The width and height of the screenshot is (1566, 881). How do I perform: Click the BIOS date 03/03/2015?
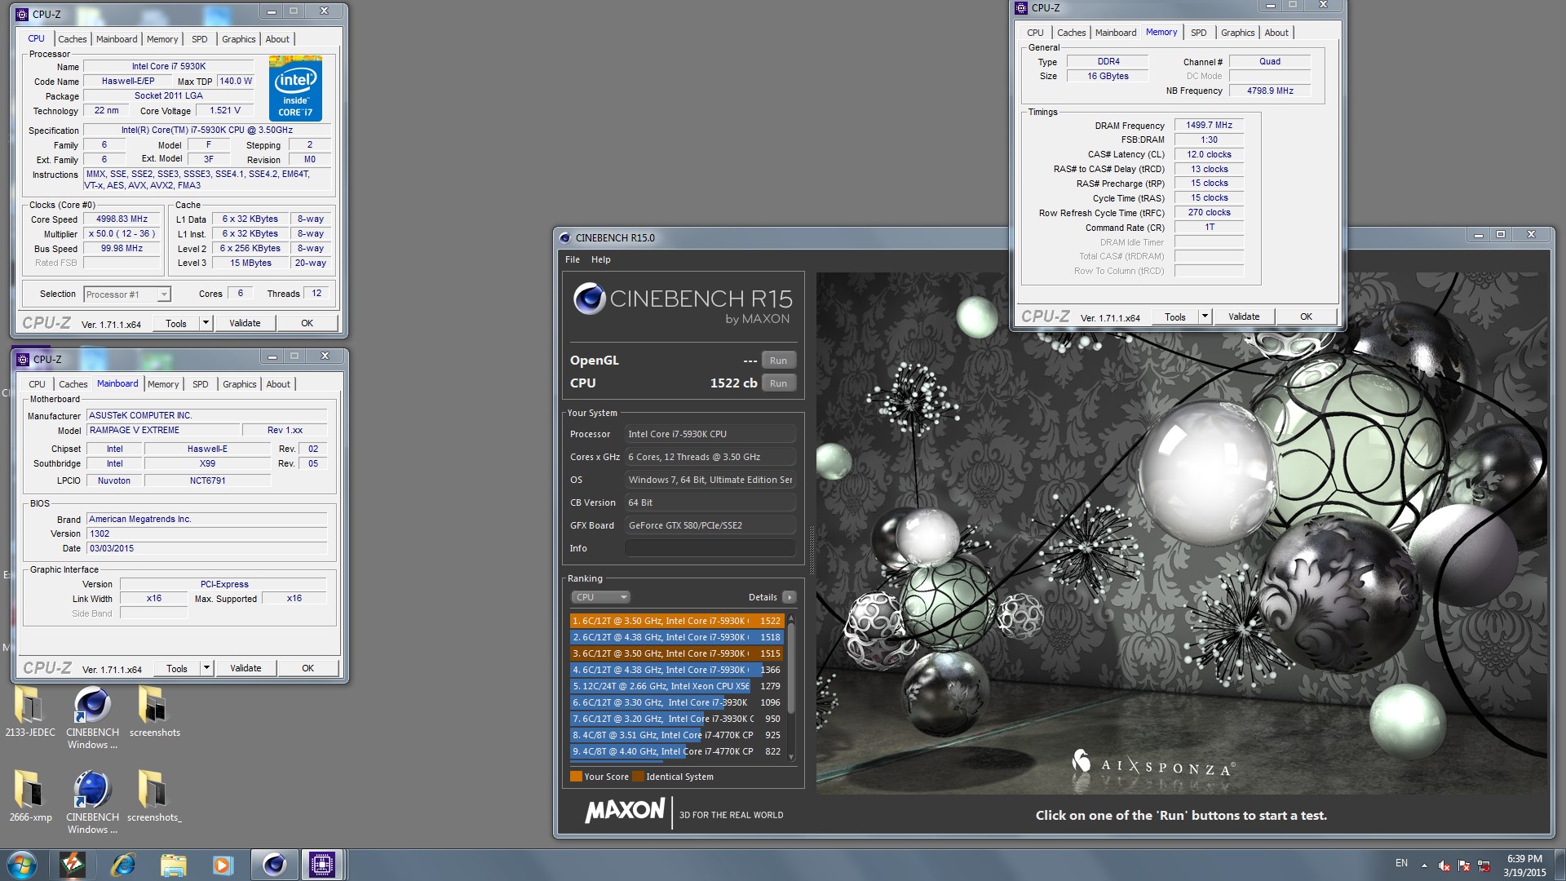207,549
